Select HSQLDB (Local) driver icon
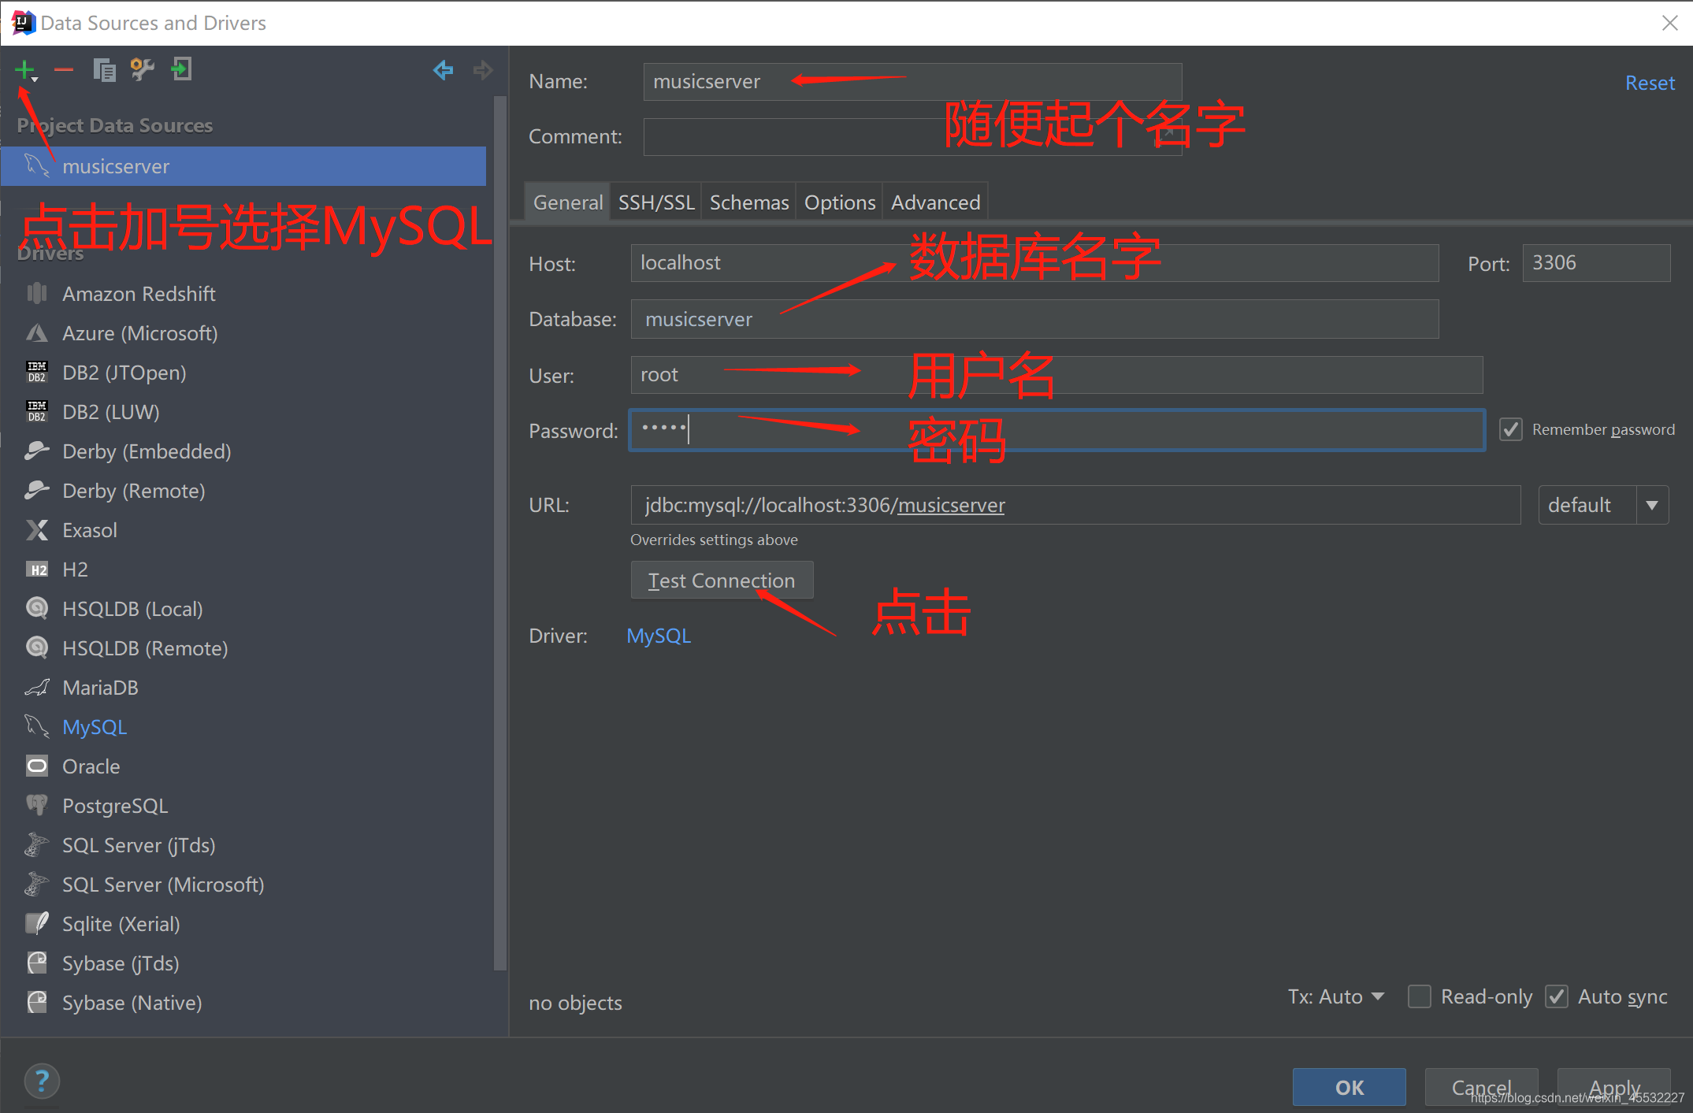1693x1113 pixels. click(37, 609)
